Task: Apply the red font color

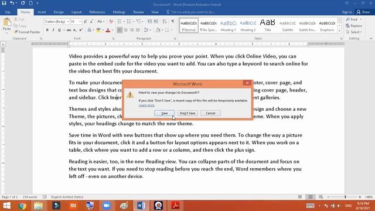Action: [x=108, y=30]
